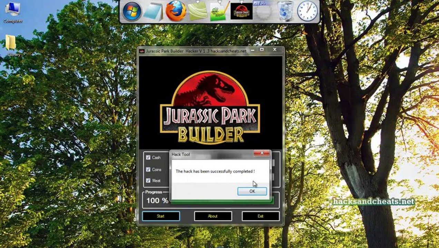Click the Exit button
Image resolution: width=439 pixels, height=248 pixels.
click(x=261, y=216)
